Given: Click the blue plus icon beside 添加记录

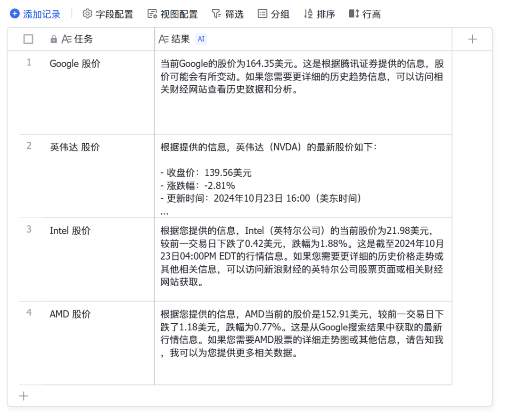Looking at the screenshot, I should pyautogui.click(x=15, y=14).
